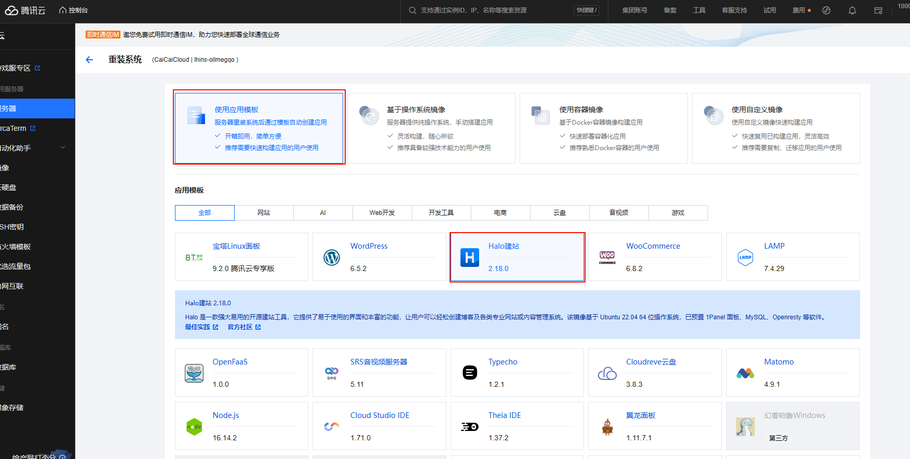Click the Tencent Cloud logo
Screen dimensions: 910x459
[x=25, y=10]
